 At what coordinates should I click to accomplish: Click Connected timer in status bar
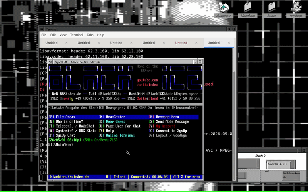point(149,177)
